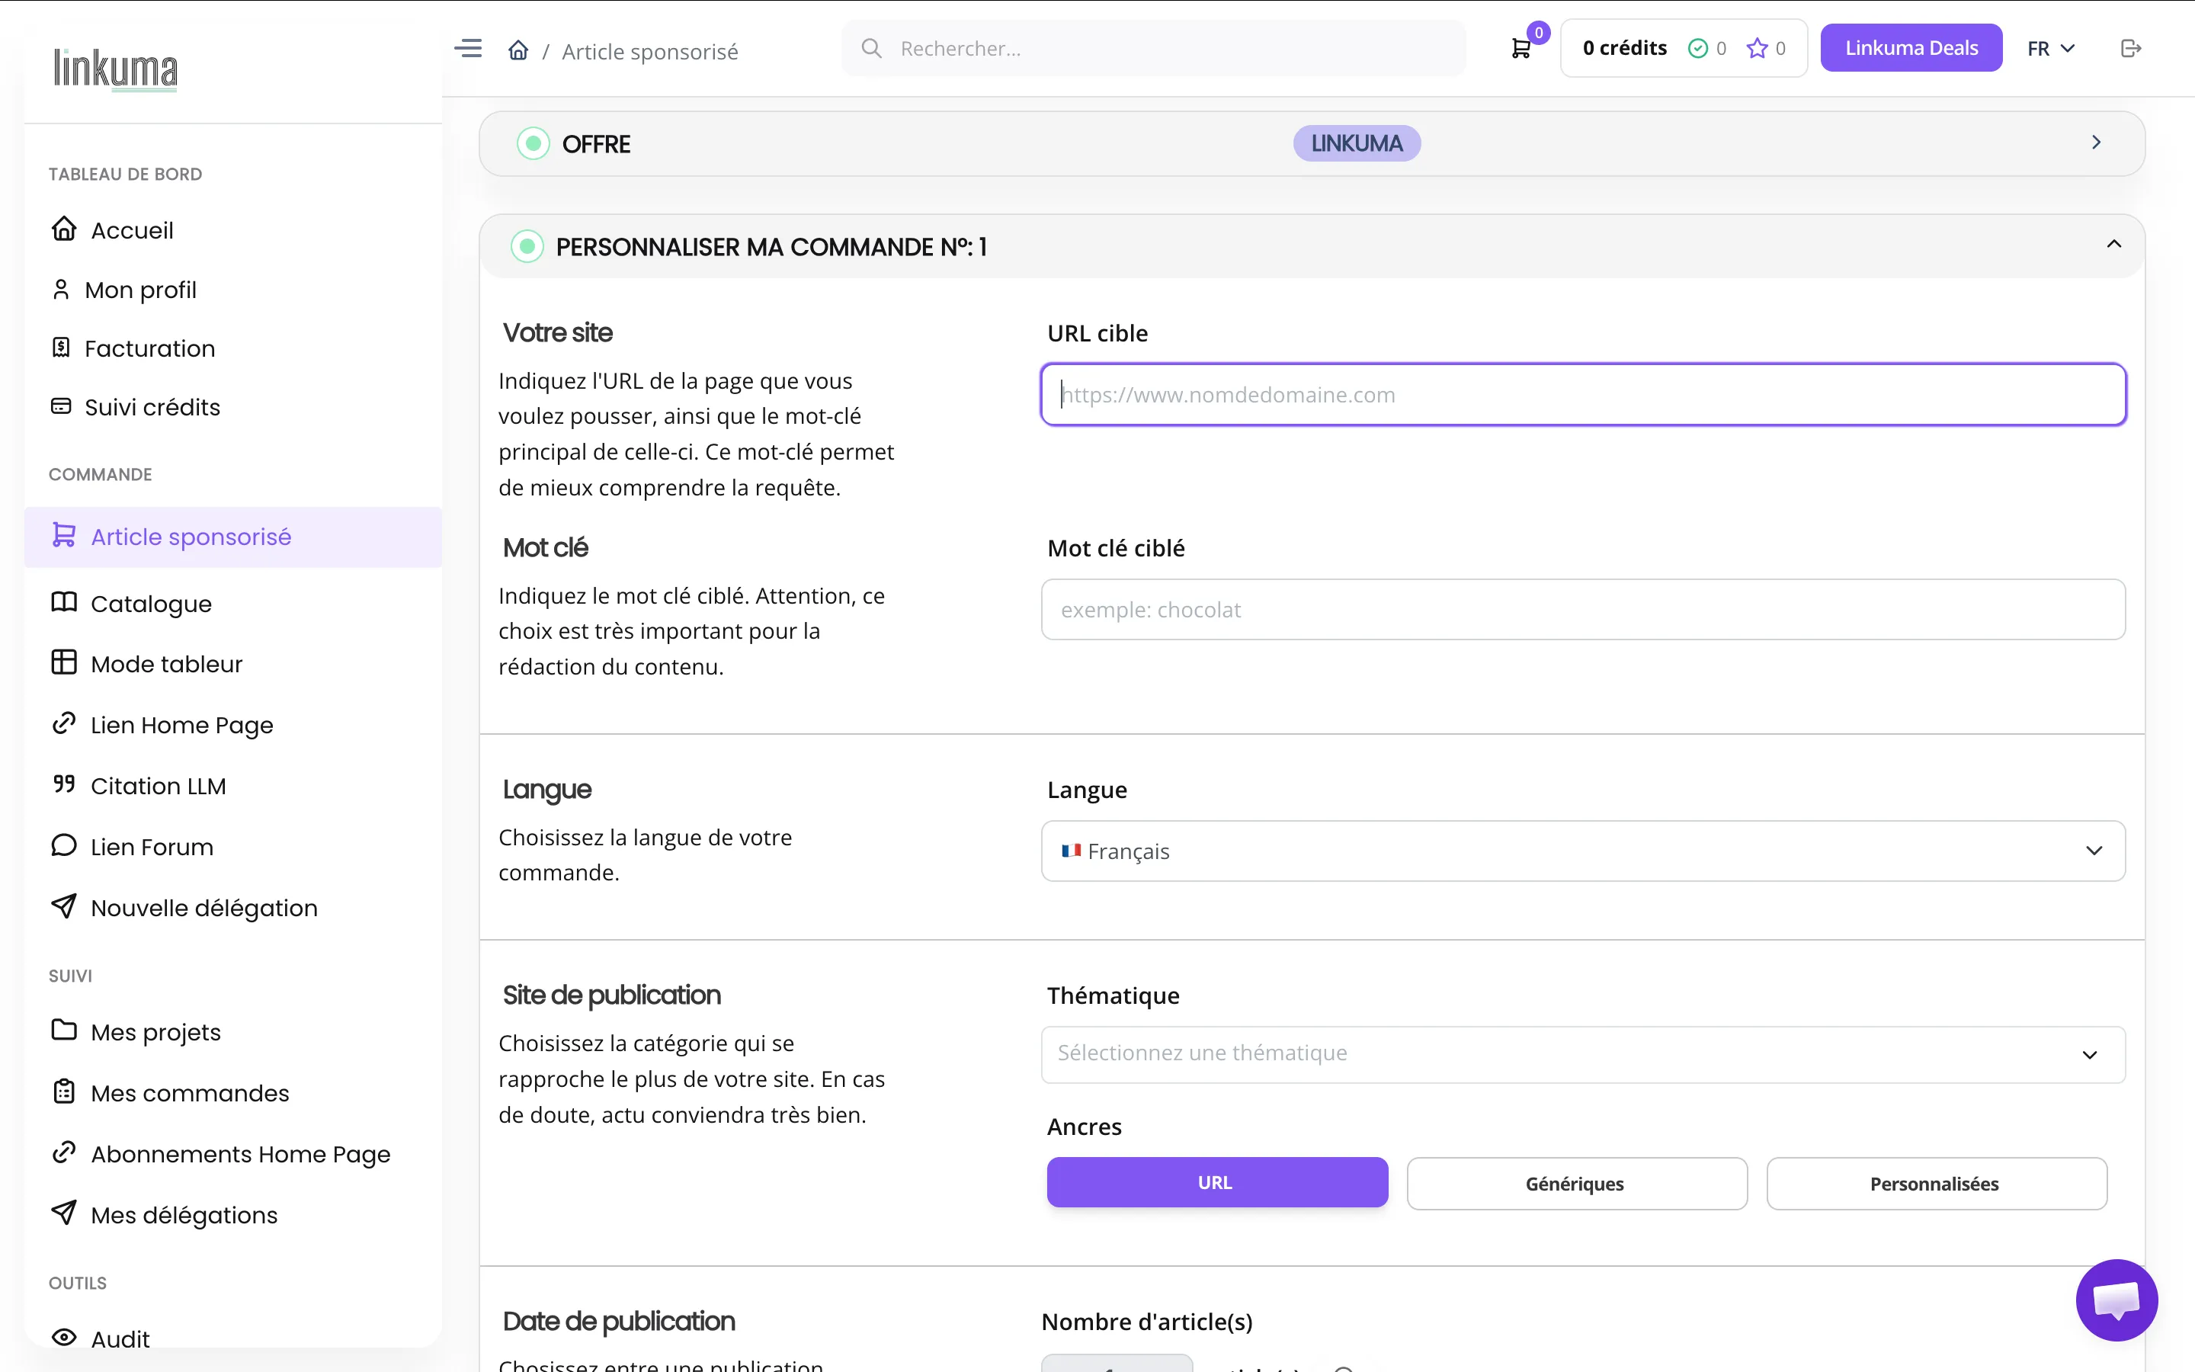The width and height of the screenshot is (2195, 1372).
Task: Open the Thématique dropdown
Action: pyautogui.click(x=1583, y=1053)
